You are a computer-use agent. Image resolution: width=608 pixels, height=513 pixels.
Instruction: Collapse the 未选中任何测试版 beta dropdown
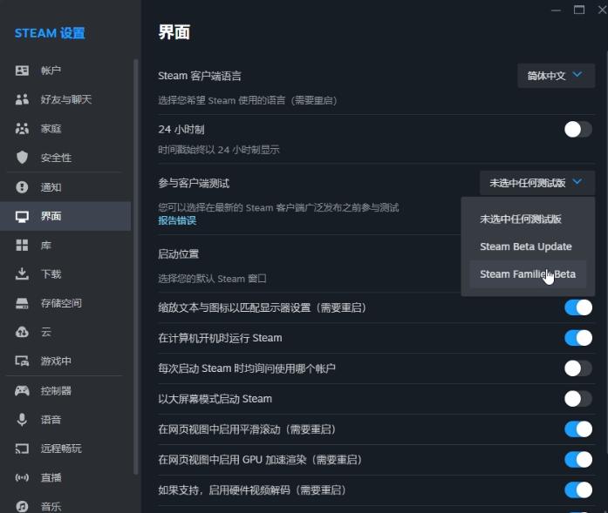pos(537,183)
